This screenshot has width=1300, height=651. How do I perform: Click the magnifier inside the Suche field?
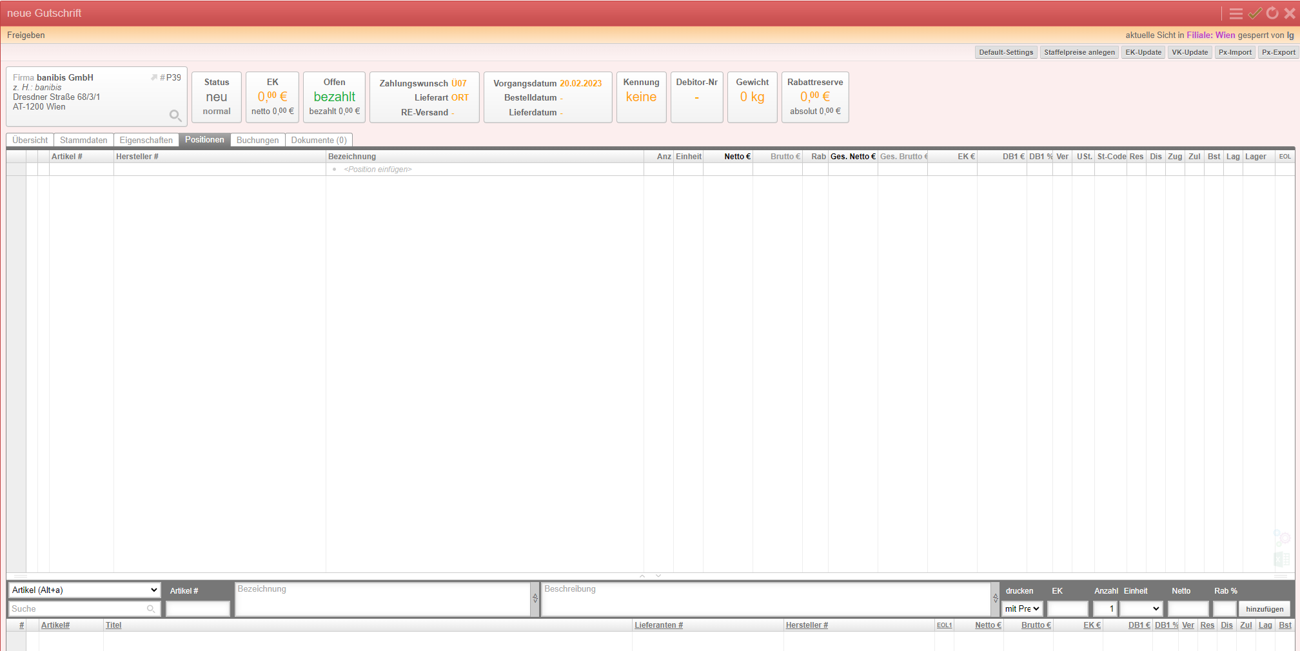(x=151, y=608)
